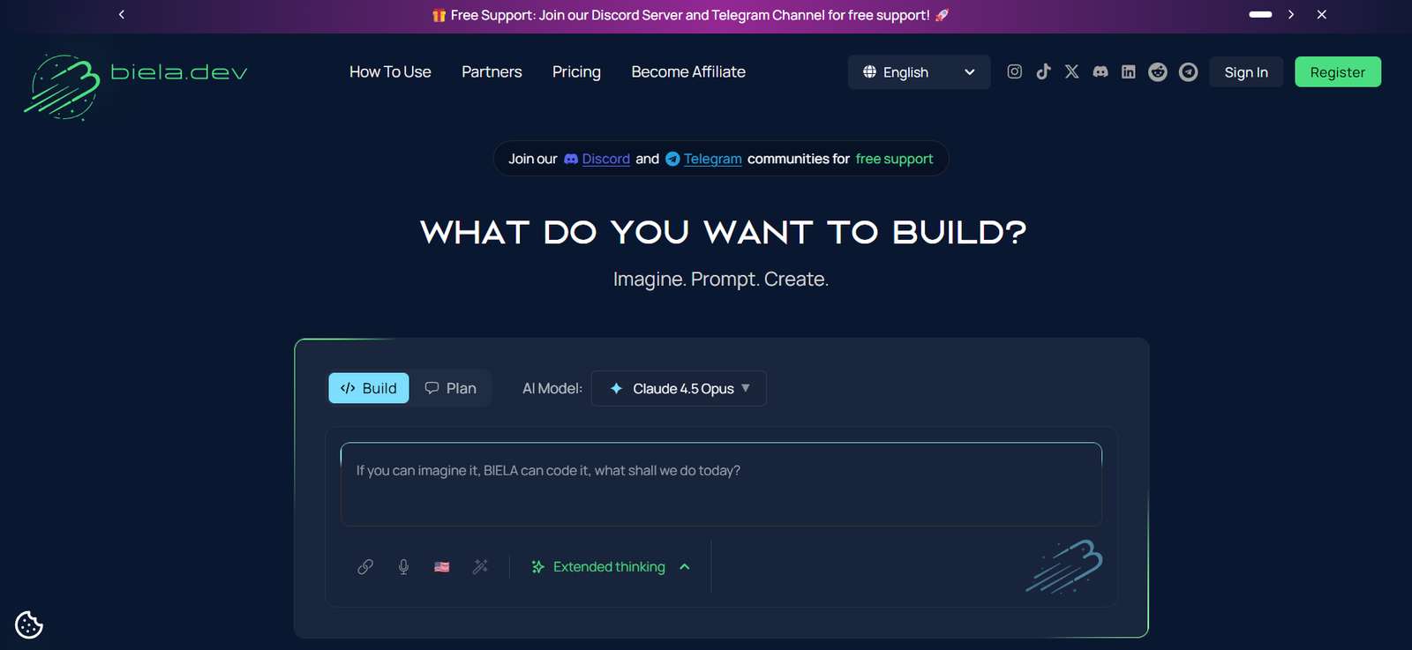The image size is (1412, 650).
Task: Switch to Build mode
Action: [x=369, y=388]
